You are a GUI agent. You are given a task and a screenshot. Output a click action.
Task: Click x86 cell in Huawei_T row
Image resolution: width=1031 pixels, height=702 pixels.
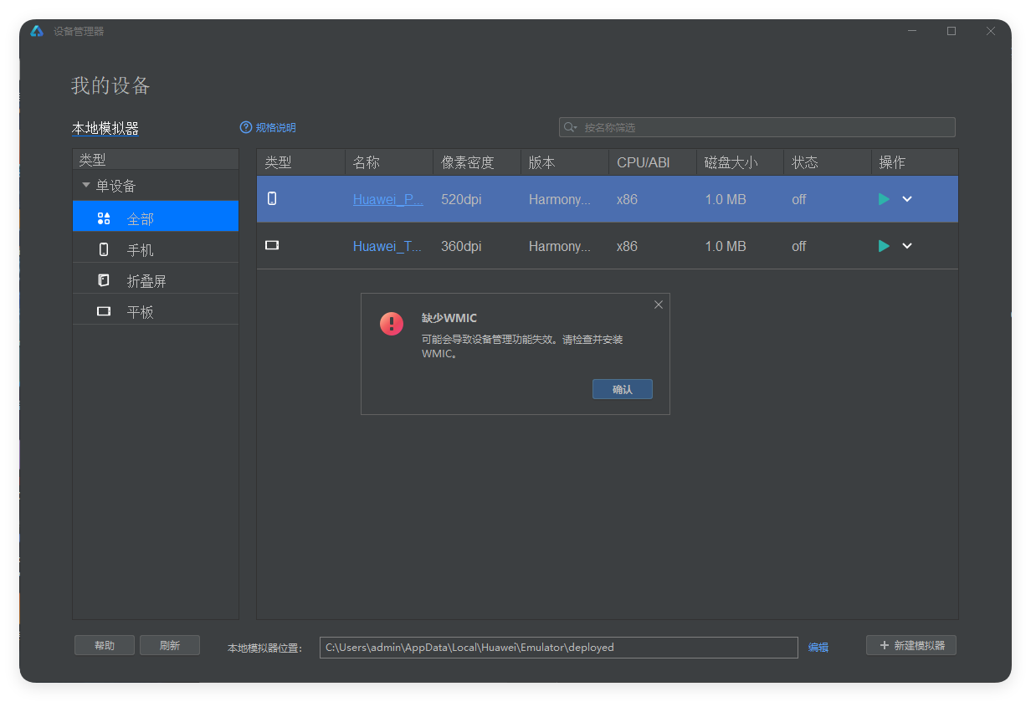(x=627, y=246)
